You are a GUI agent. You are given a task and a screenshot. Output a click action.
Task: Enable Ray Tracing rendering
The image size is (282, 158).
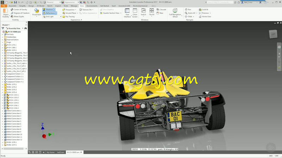point(68,17)
